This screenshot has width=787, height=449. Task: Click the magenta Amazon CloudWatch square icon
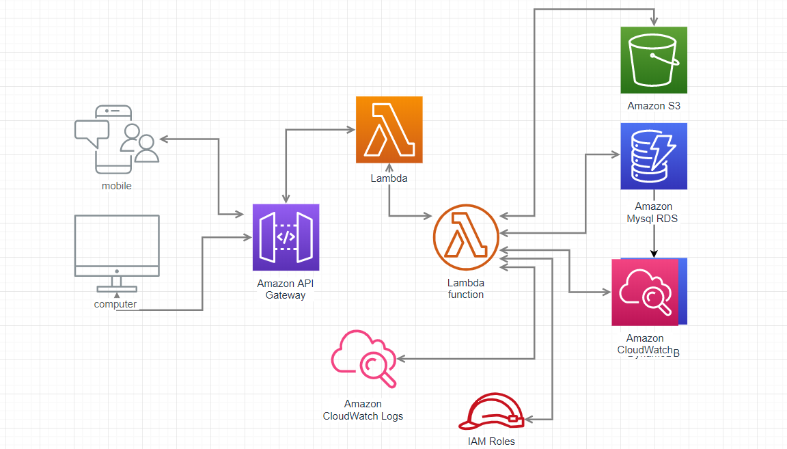tap(645, 292)
